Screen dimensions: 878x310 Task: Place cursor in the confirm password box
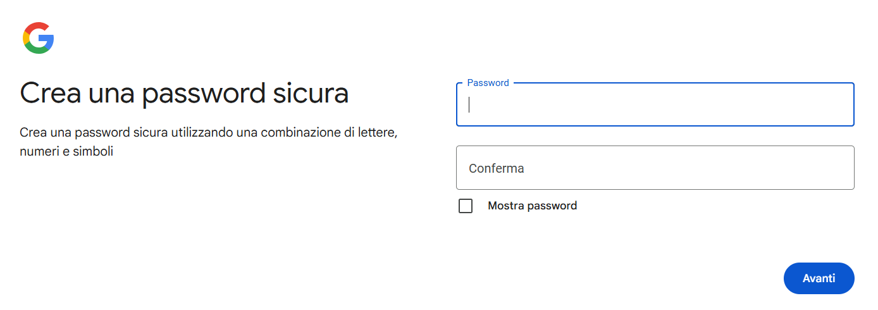click(655, 168)
